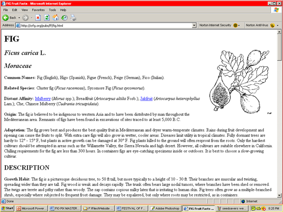Switch to F:\Files\Website folder taskbar button
The width and height of the screenshot is (283, 212).
98,208
